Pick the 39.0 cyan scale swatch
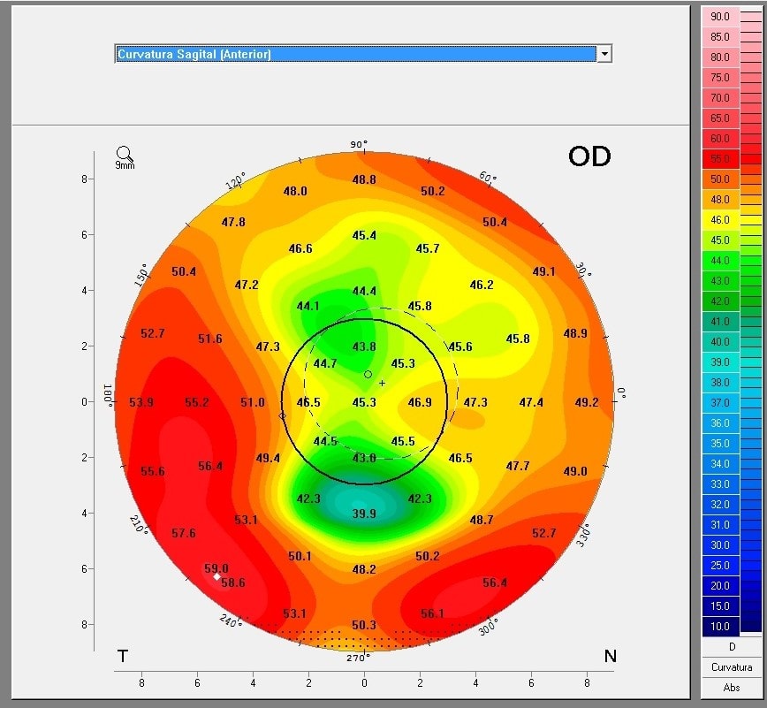This screenshot has height=708, width=767. (x=720, y=362)
